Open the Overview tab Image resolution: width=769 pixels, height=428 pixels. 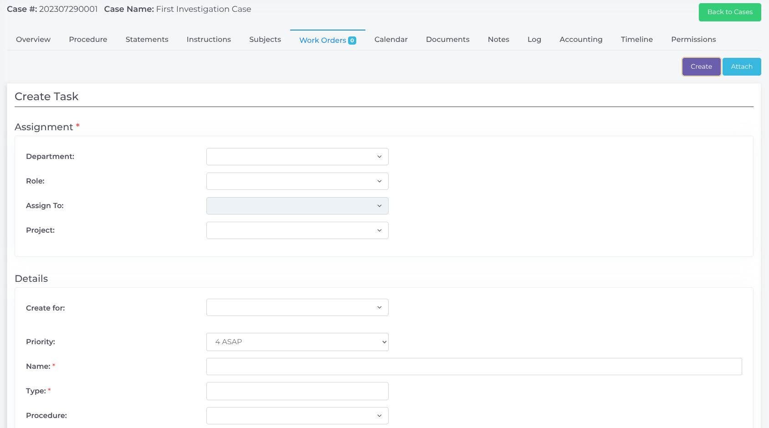(x=33, y=40)
